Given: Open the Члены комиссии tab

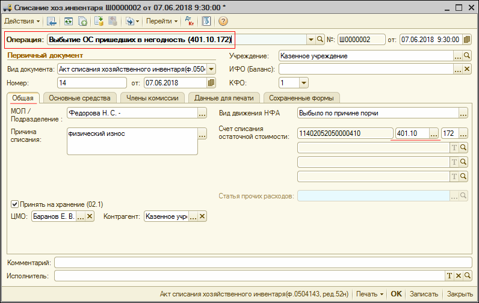Looking at the screenshot, I should tap(152, 98).
